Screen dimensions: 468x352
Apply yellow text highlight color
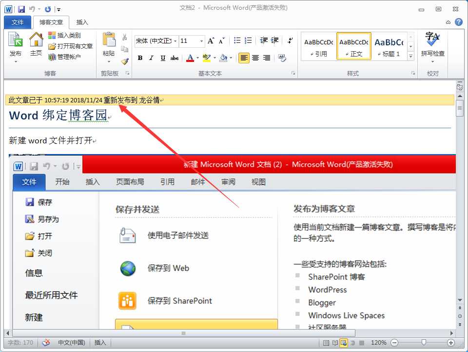(207, 58)
